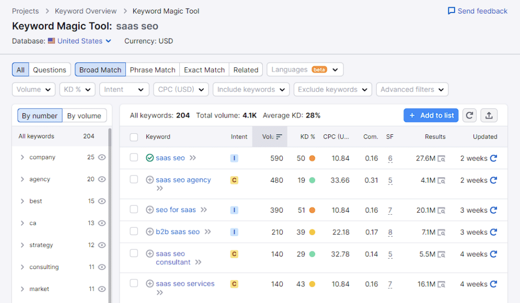520x303 pixels.
Task: Click the green check icon beside saas seo
Action: click(x=149, y=158)
